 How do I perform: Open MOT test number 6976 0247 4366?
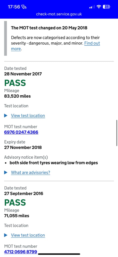(x=21, y=132)
